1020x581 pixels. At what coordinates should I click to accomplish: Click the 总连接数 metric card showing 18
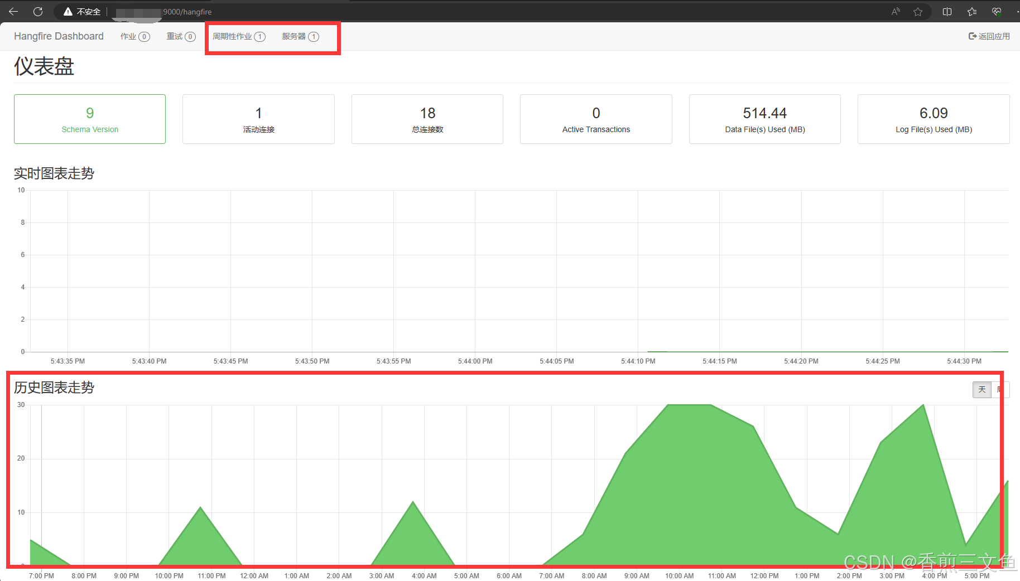point(427,119)
